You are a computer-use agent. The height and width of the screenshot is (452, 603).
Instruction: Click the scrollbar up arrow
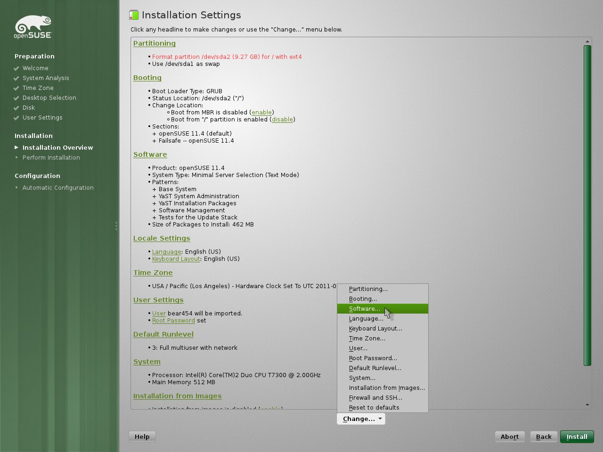[x=587, y=41]
